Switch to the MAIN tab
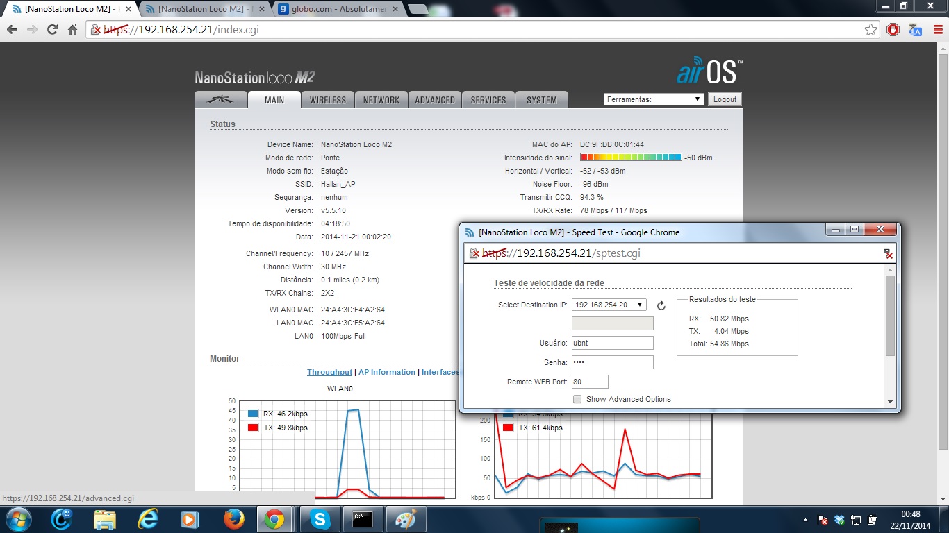This screenshot has width=949, height=533. point(274,100)
